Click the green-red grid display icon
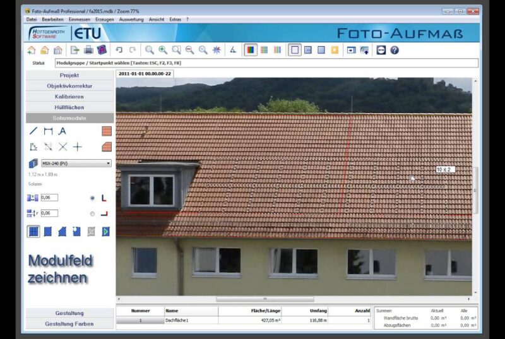The image size is (505, 339). pos(264,50)
